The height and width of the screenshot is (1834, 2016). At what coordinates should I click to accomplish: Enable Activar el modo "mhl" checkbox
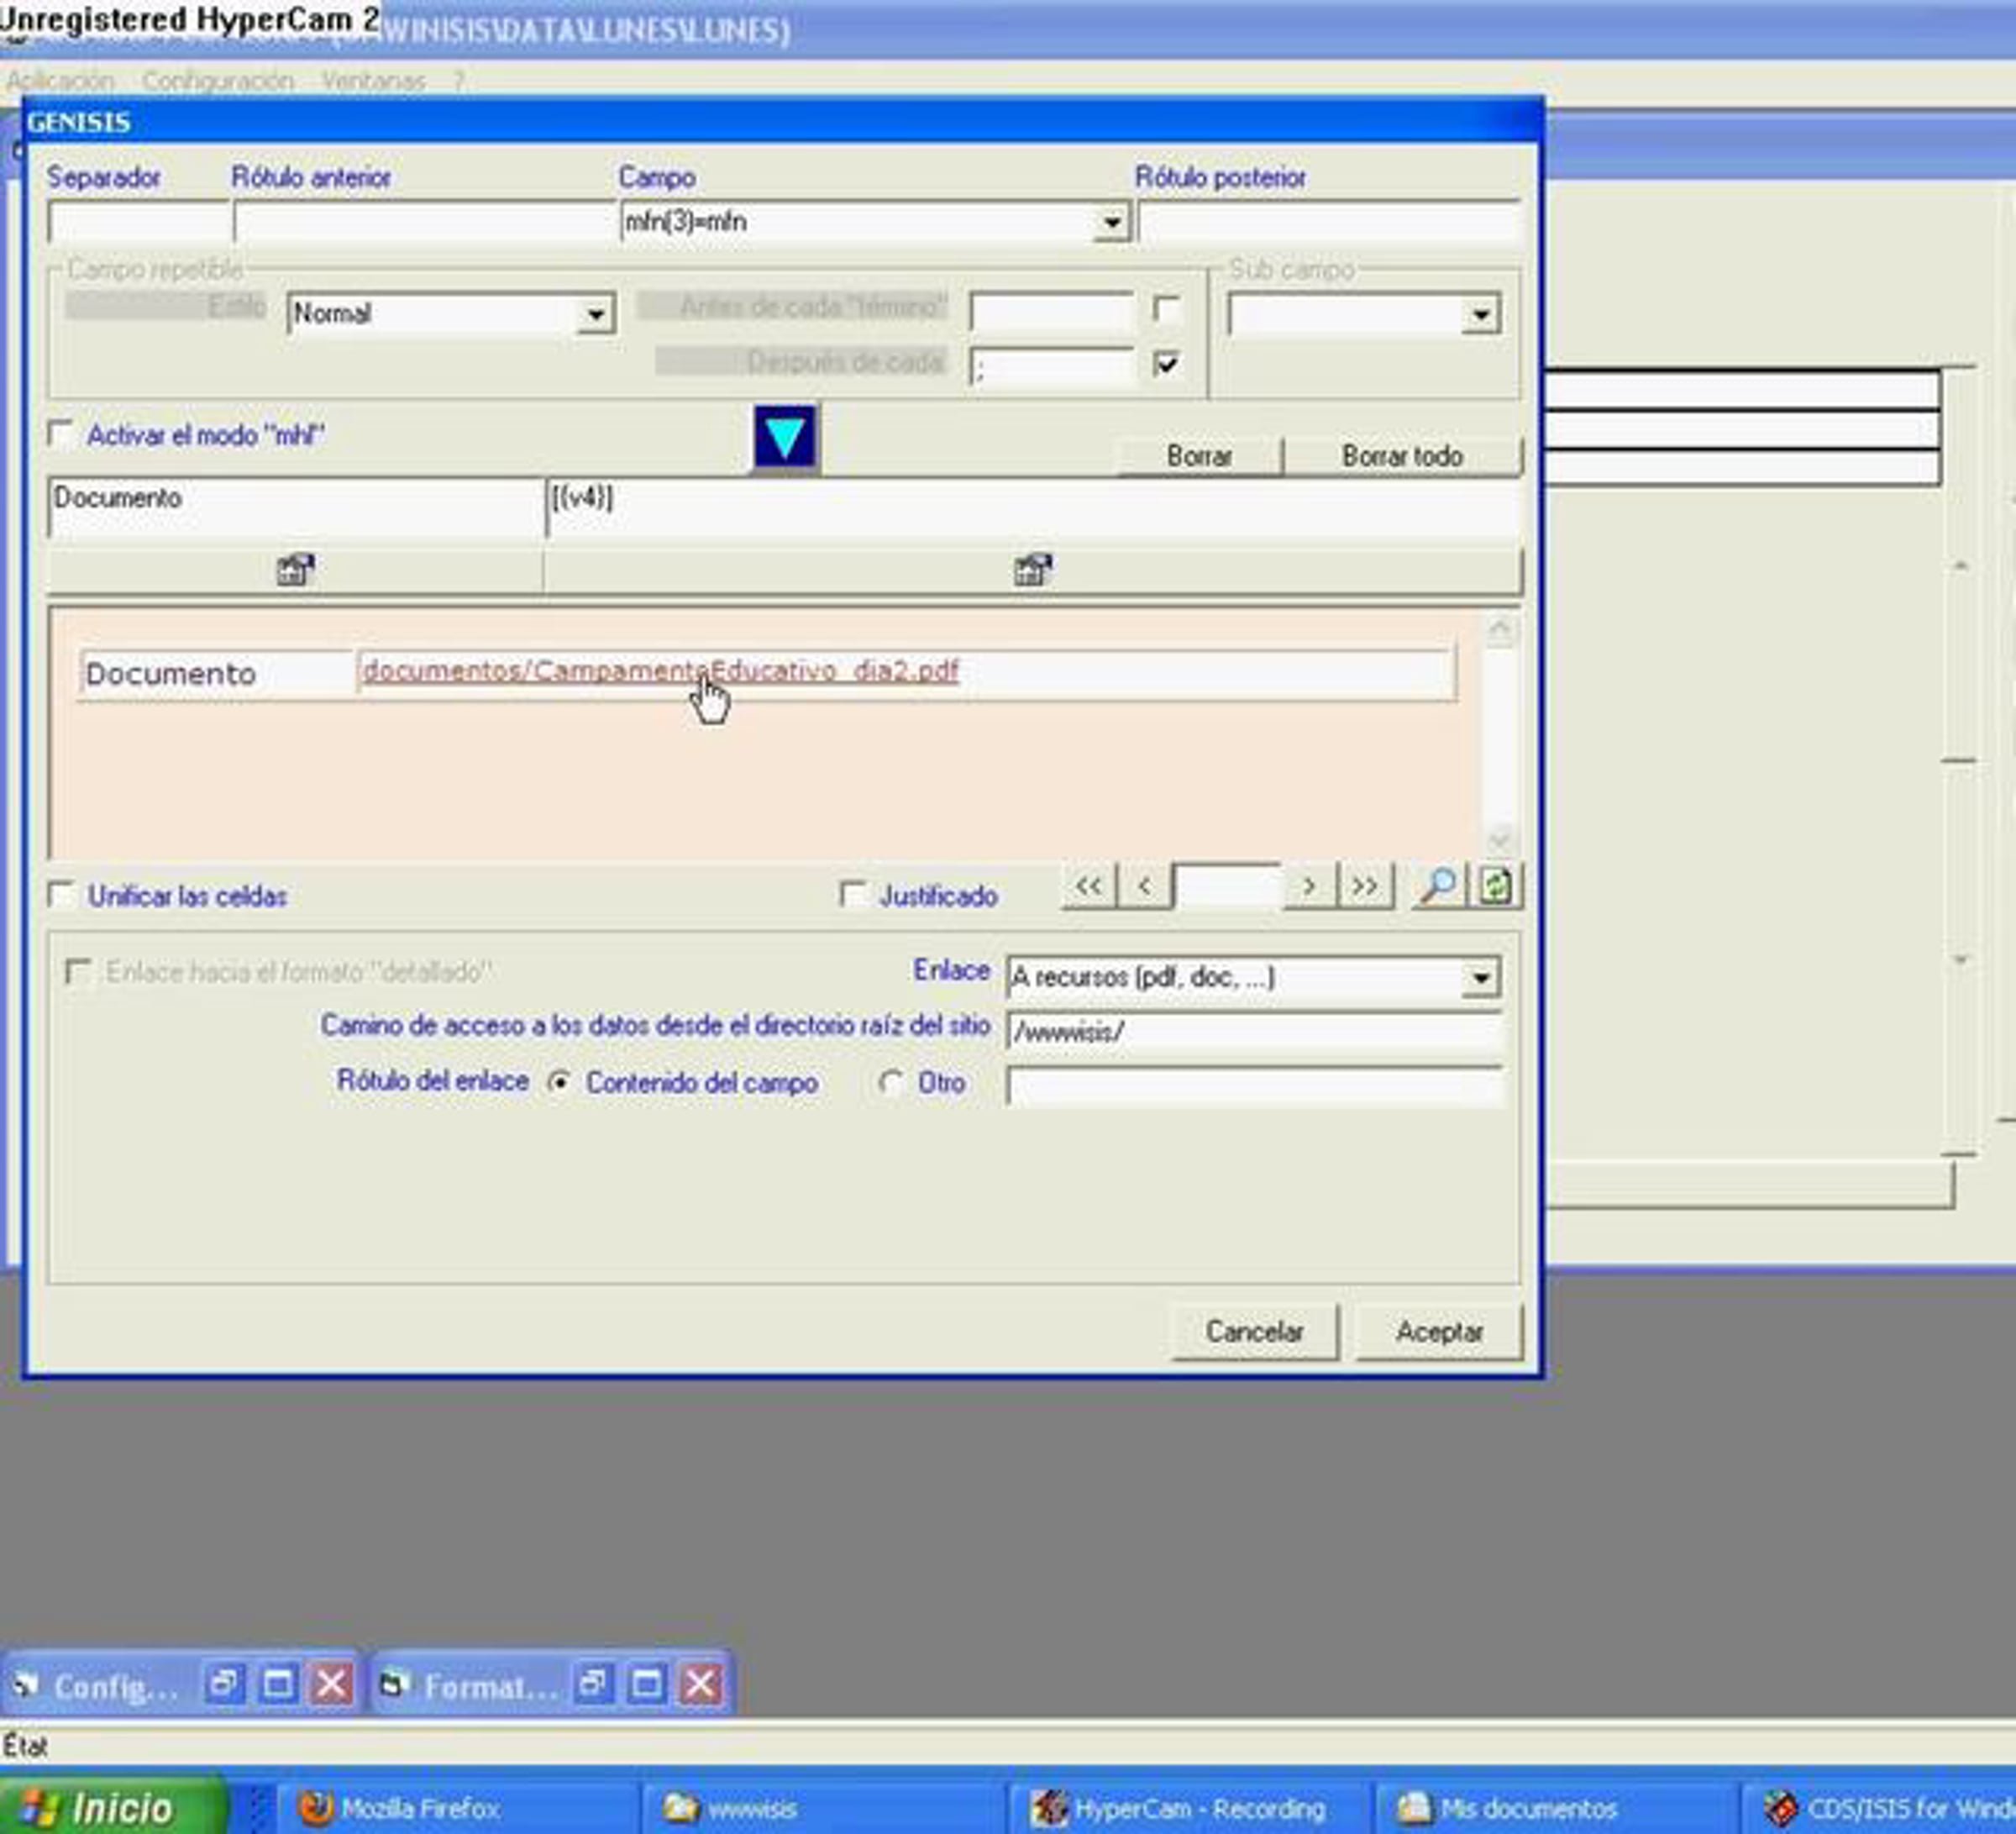[x=61, y=435]
